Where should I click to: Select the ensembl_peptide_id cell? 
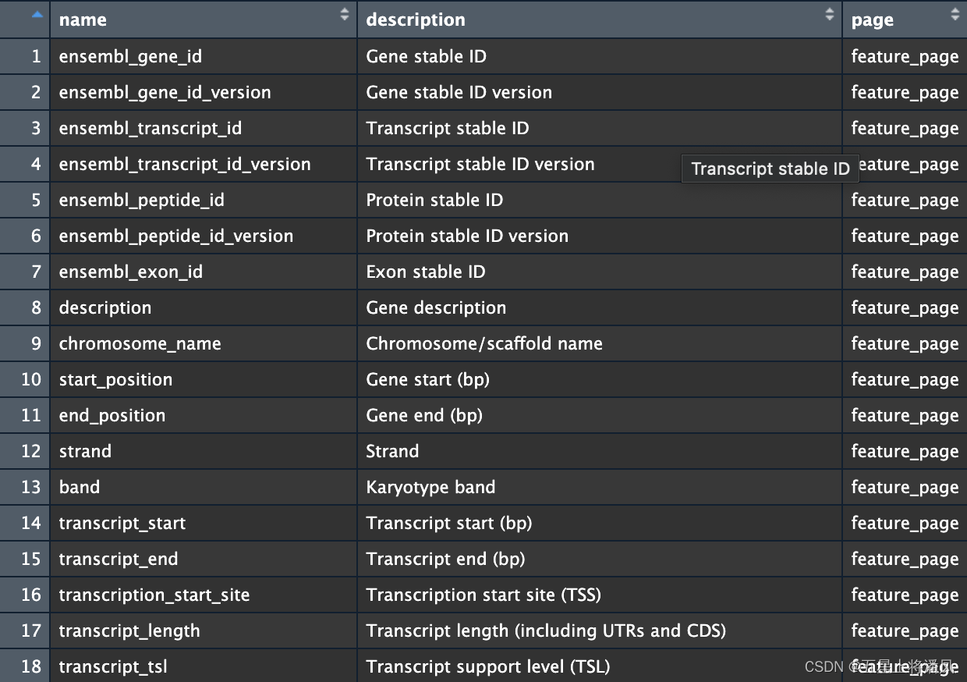142,201
